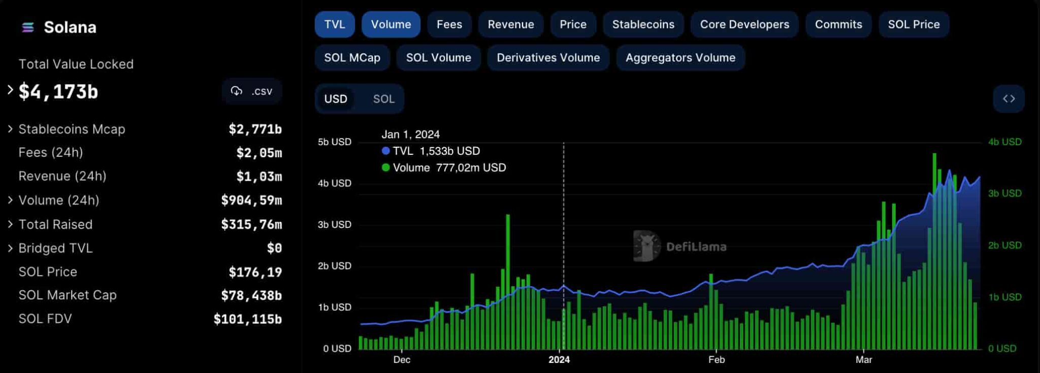Expand the Total Value Locked breakdown
Image resolution: width=1040 pixels, height=373 pixels.
(x=10, y=90)
